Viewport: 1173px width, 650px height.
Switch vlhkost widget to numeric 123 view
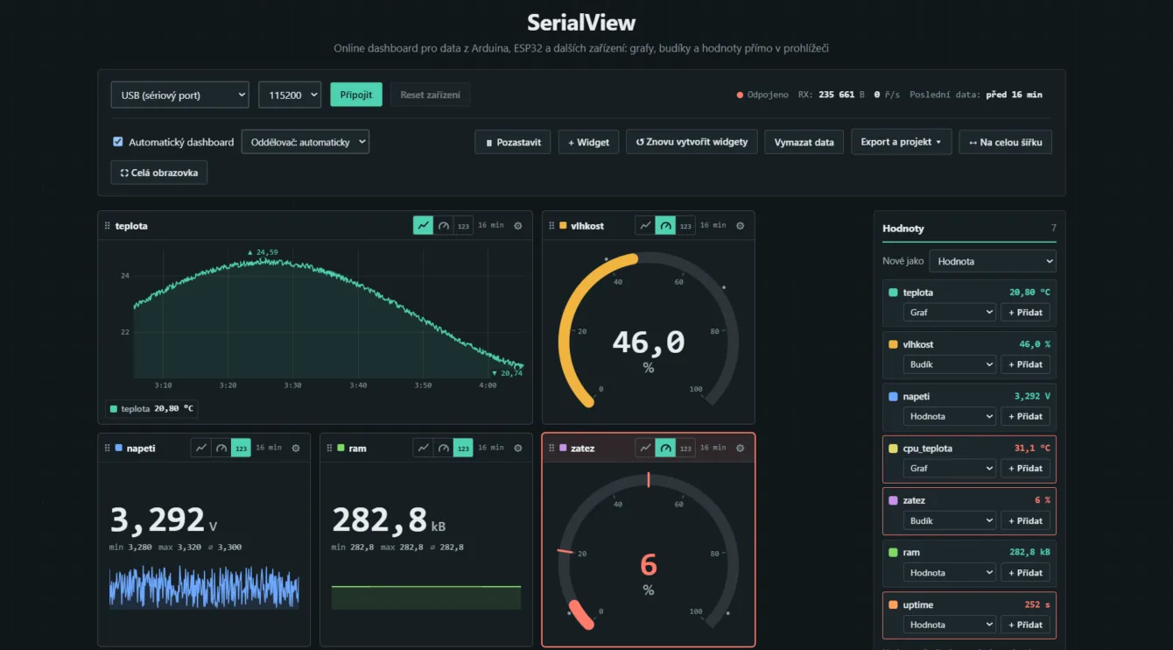(x=685, y=226)
